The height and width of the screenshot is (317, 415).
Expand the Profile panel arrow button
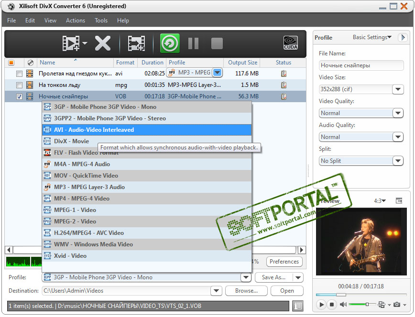tap(403, 37)
